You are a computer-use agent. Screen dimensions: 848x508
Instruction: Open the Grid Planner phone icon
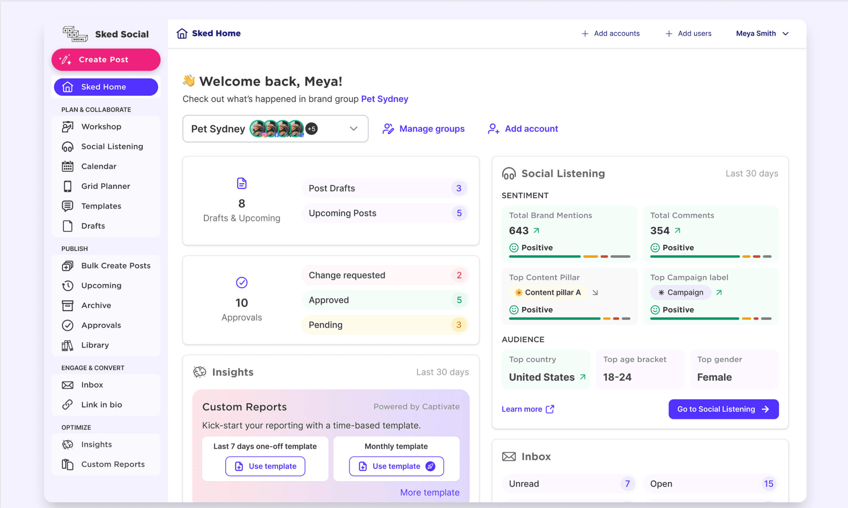point(68,187)
